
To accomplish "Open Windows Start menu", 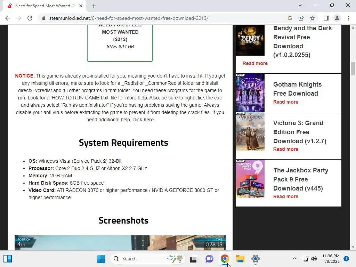I will [x=101, y=259].
